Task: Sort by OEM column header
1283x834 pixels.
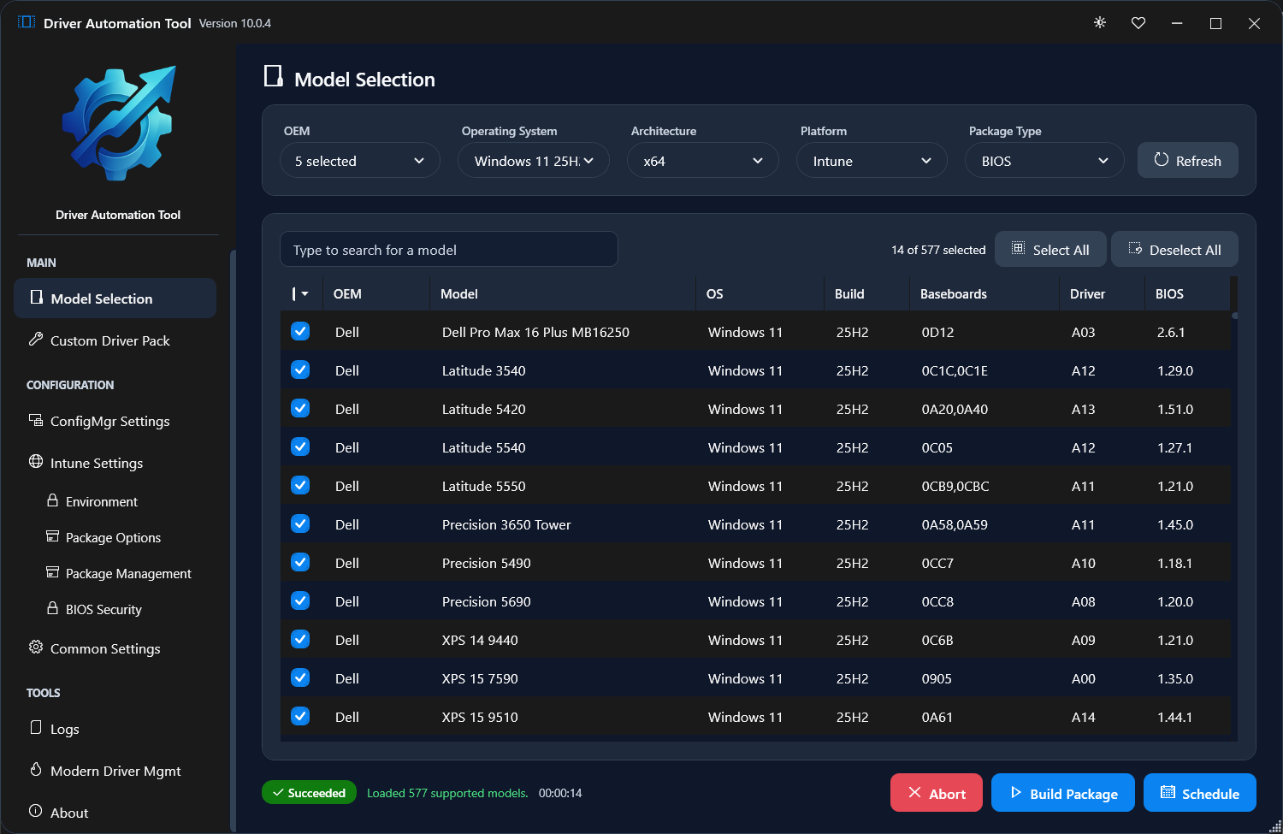Action: pyautogui.click(x=376, y=294)
